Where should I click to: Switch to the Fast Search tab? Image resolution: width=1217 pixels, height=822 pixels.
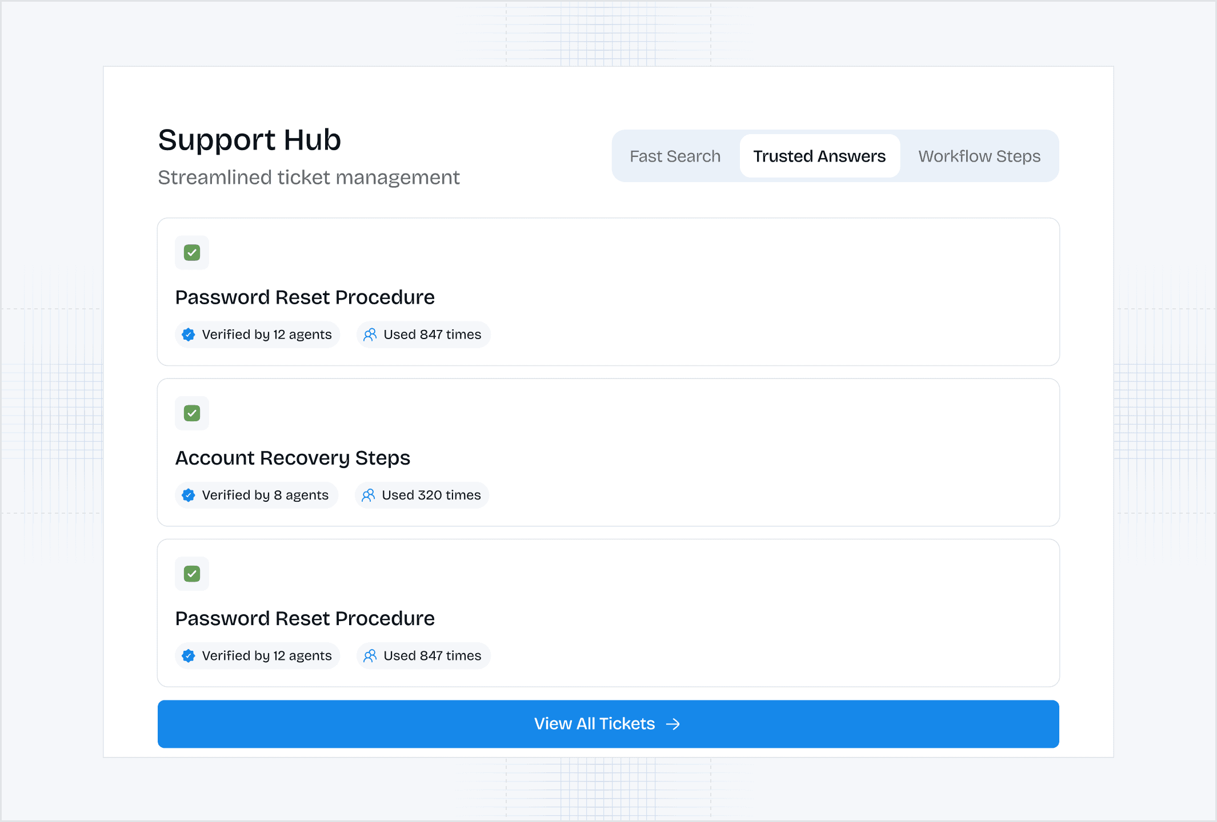click(675, 156)
